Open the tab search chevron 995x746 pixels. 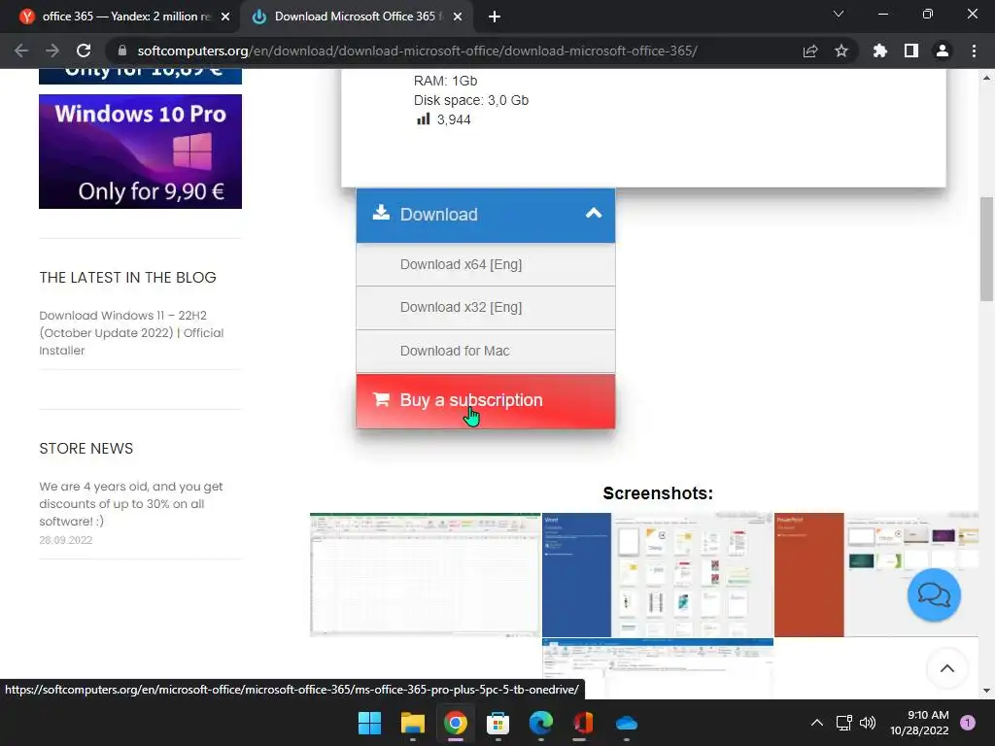(839, 14)
